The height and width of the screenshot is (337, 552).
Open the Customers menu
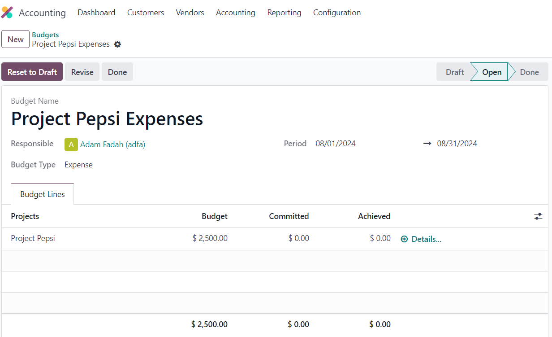(x=146, y=13)
